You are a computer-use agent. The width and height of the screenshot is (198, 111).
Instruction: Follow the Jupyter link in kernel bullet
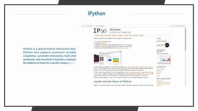(105, 43)
